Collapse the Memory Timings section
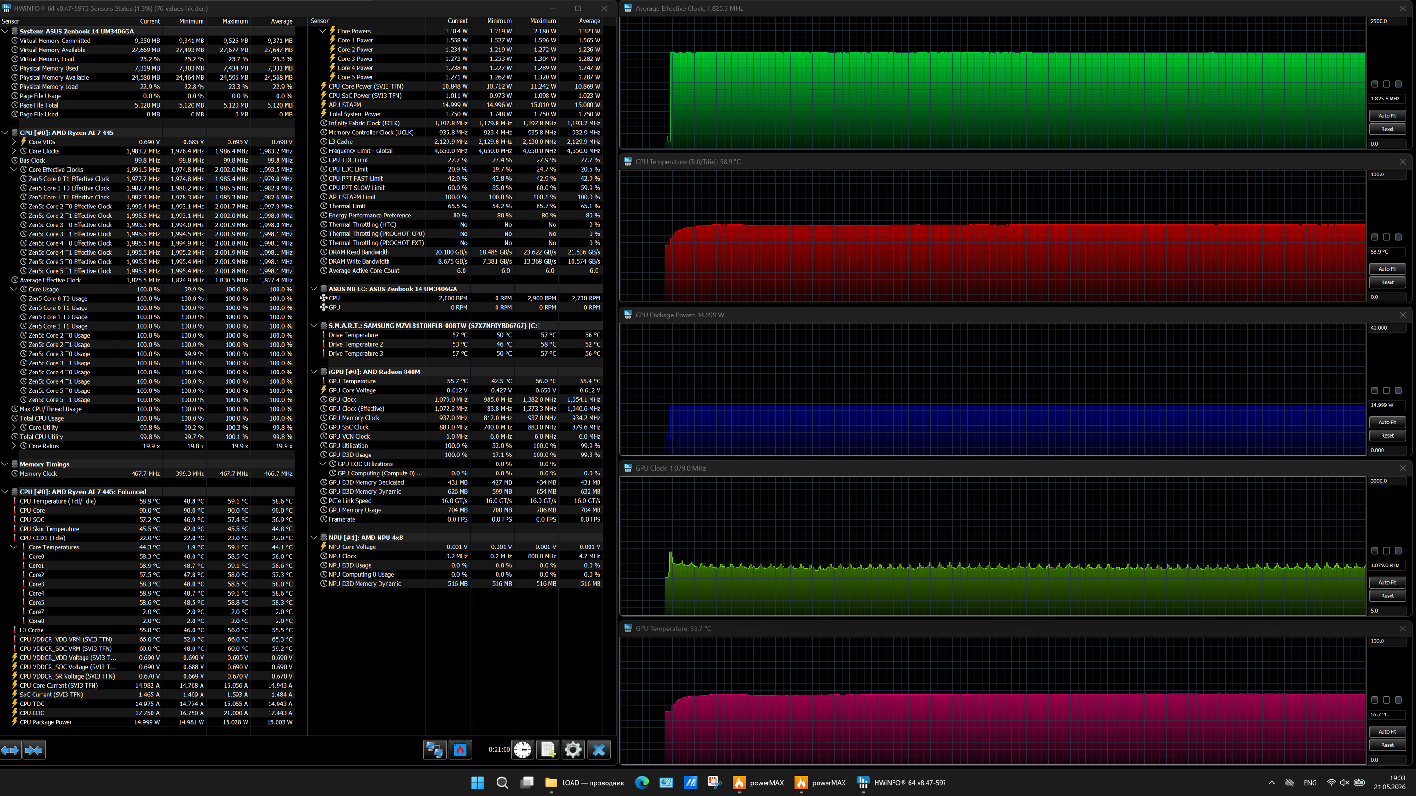Image resolution: width=1416 pixels, height=796 pixels. 5,464
